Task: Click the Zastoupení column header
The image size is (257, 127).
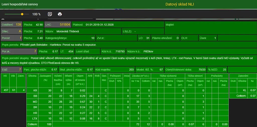Action: pos(45,78)
